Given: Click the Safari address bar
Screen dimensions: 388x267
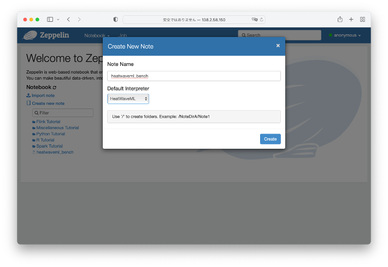Looking at the screenshot, I should pyautogui.click(x=194, y=20).
